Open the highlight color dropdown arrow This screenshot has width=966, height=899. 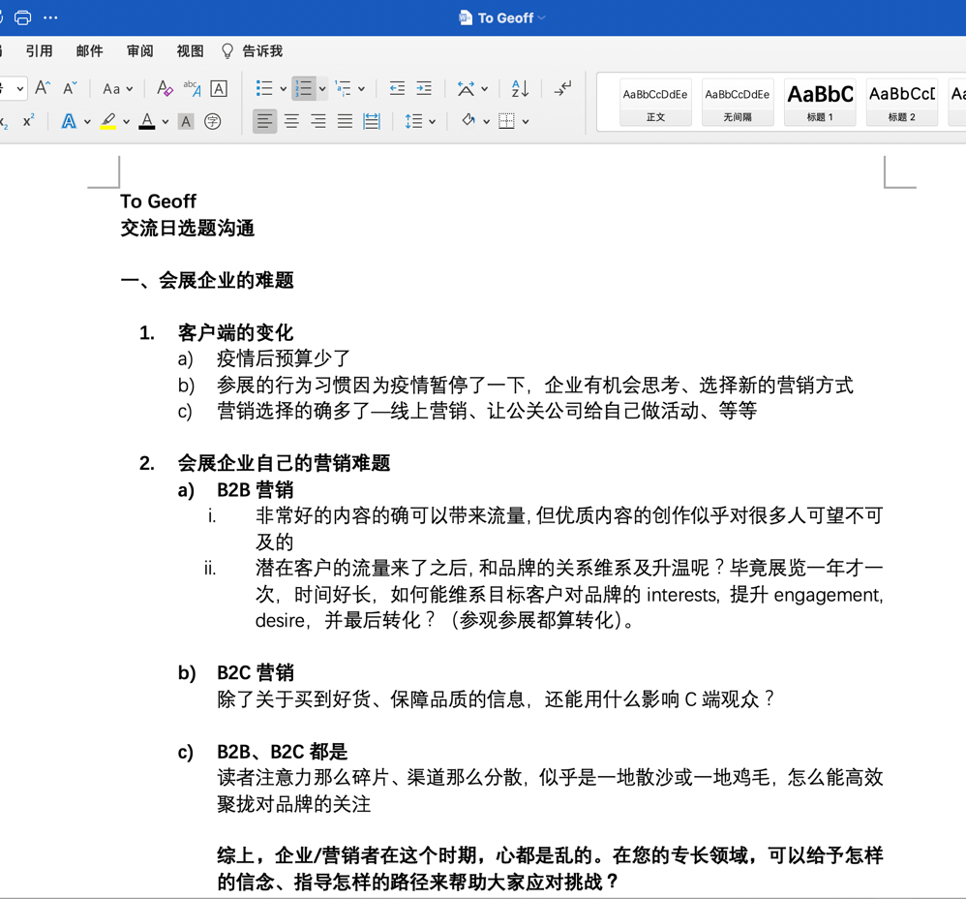tap(126, 122)
